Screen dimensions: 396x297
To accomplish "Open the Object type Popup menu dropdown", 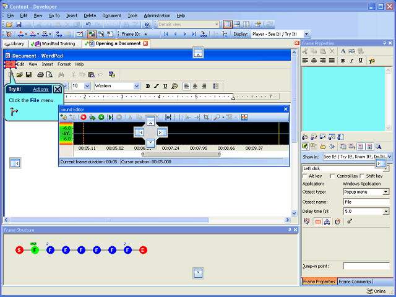I will (385, 192).
